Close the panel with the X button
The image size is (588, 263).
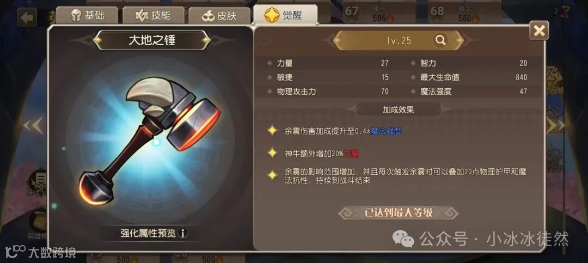pyautogui.click(x=539, y=30)
